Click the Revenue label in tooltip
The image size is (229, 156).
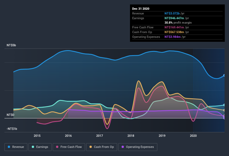coord(138,13)
